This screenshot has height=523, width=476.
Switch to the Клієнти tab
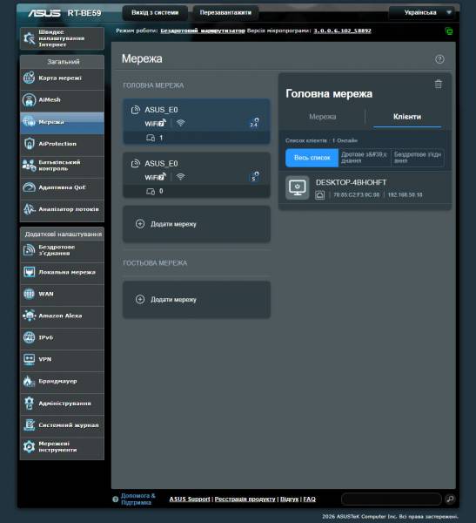point(407,117)
